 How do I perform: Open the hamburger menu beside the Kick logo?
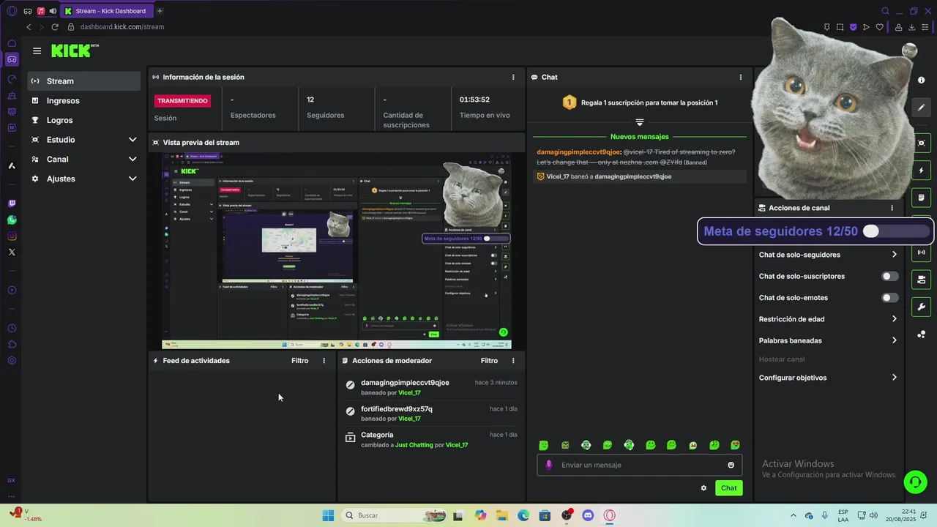(37, 51)
